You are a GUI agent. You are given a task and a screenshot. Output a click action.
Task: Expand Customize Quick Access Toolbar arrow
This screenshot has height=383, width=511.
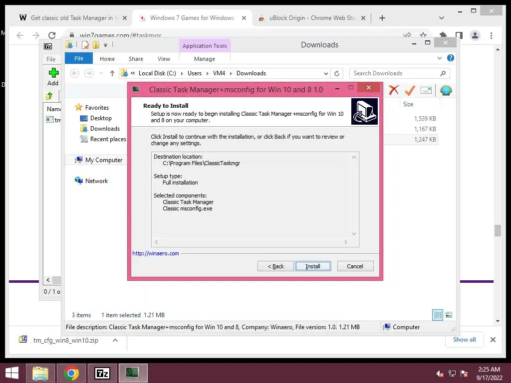(x=106, y=45)
